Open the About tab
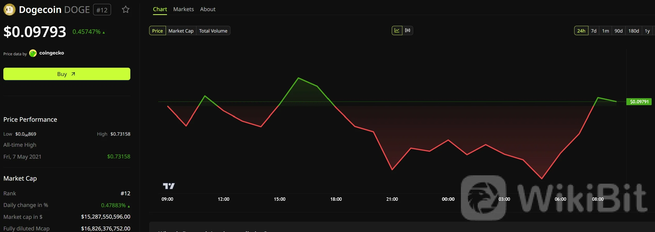655x232 pixels. coord(208,9)
